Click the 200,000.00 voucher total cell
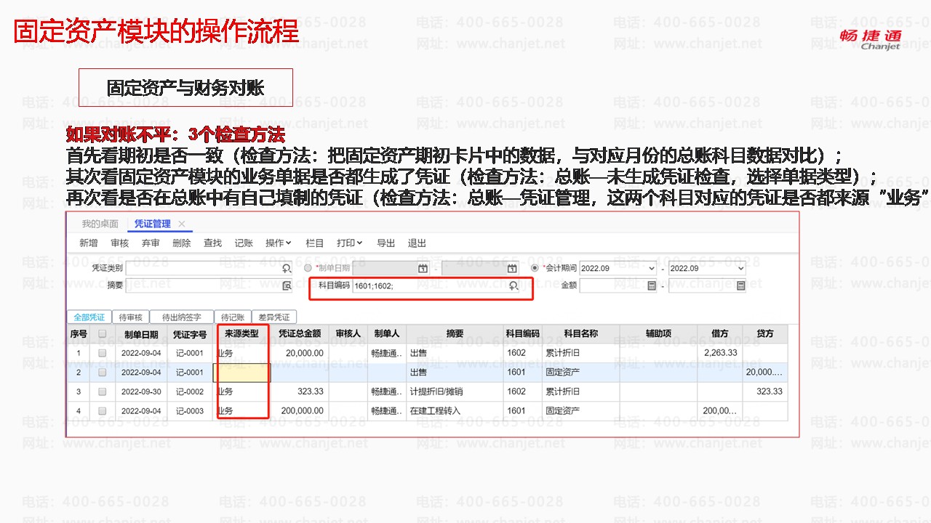Screen dimensions: 931x523 [x=300, y=410]
